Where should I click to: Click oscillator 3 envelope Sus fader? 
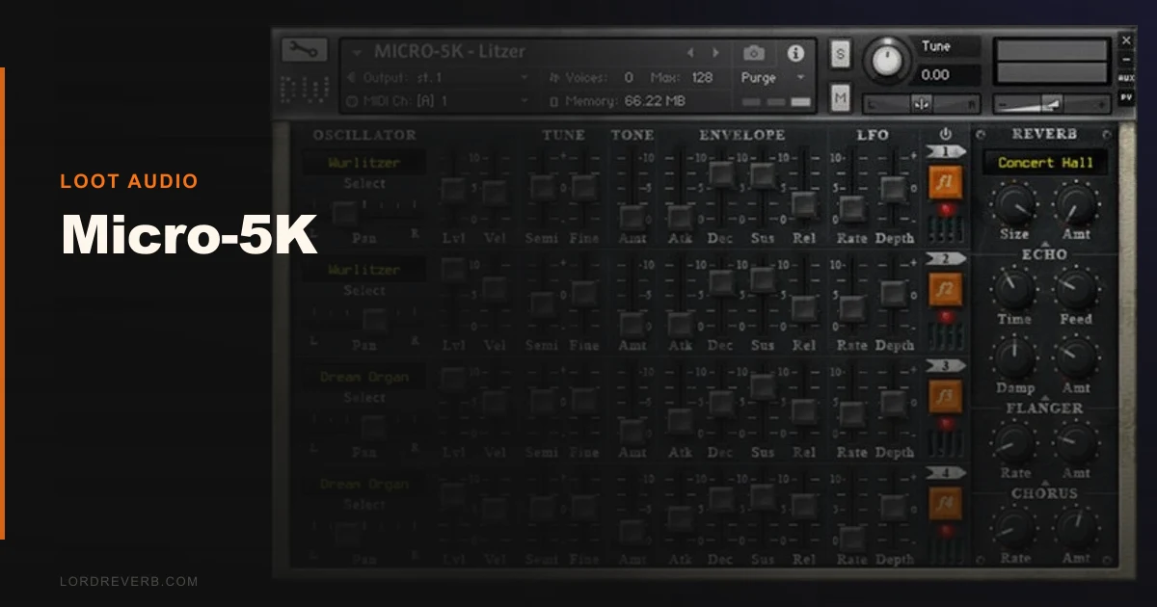(763, 386)
